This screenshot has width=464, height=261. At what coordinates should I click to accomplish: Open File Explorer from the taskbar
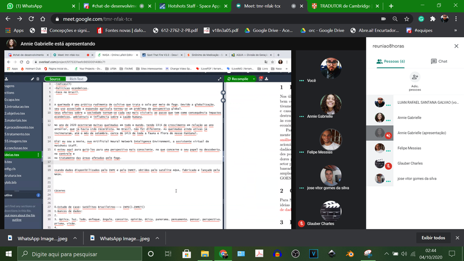click(205, 254)
